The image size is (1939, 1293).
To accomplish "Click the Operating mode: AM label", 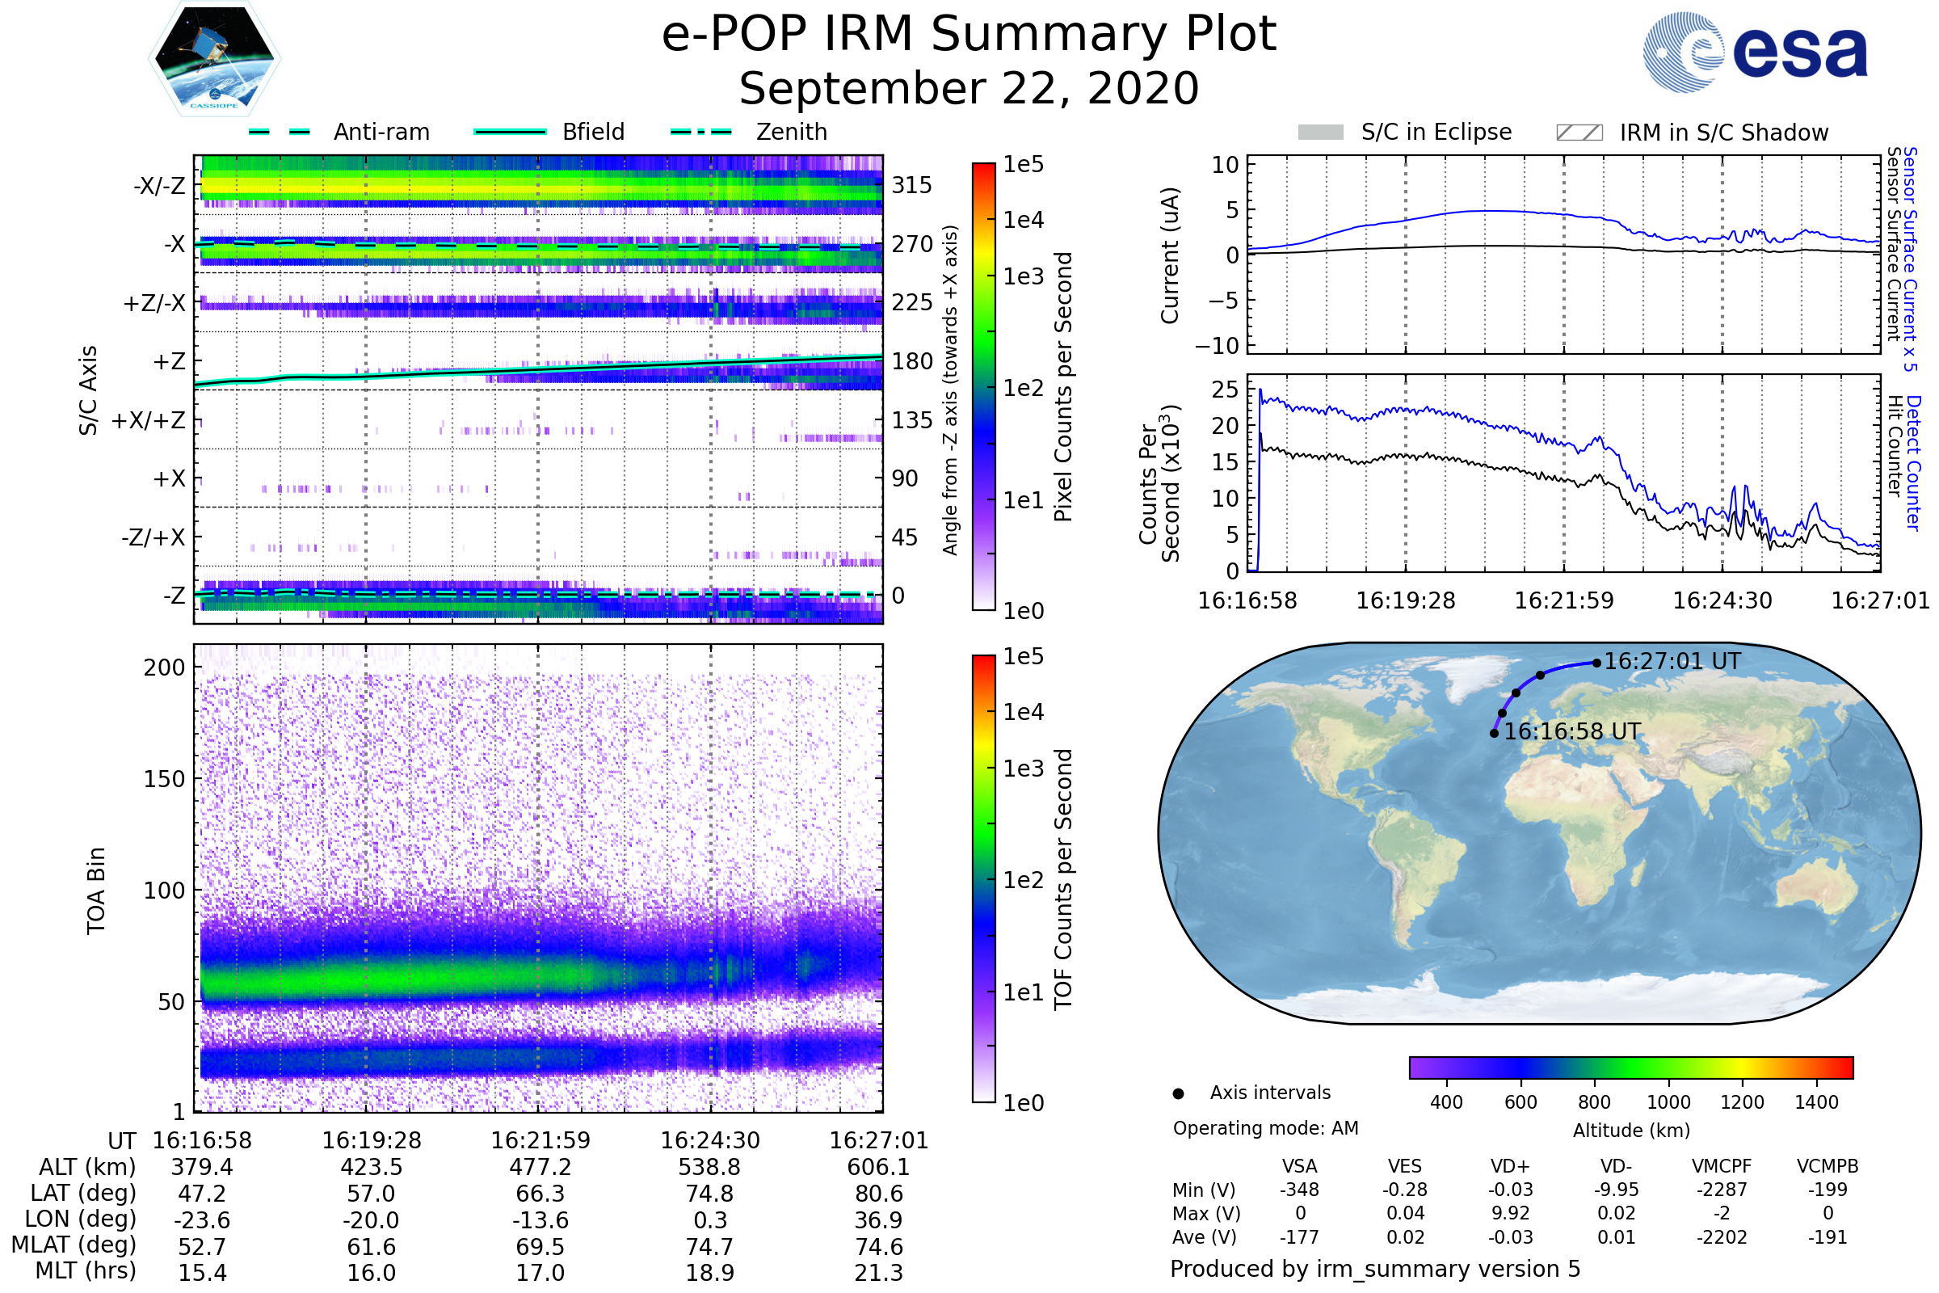I will 1265,1128.
